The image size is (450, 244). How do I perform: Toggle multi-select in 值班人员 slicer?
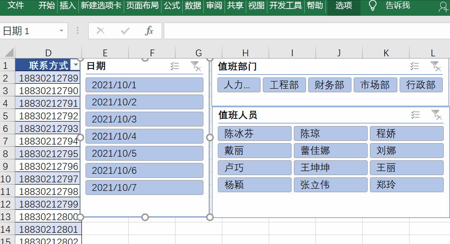(x=415, y=115)
